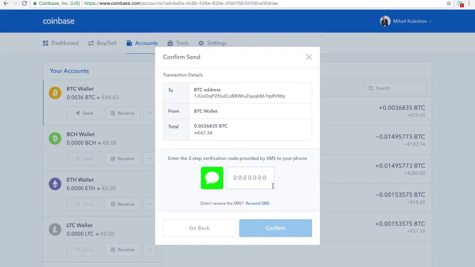Open Mihail Kulechov profile avatar
This screenshot has width=475, height=267.
(x=385, y=21)
